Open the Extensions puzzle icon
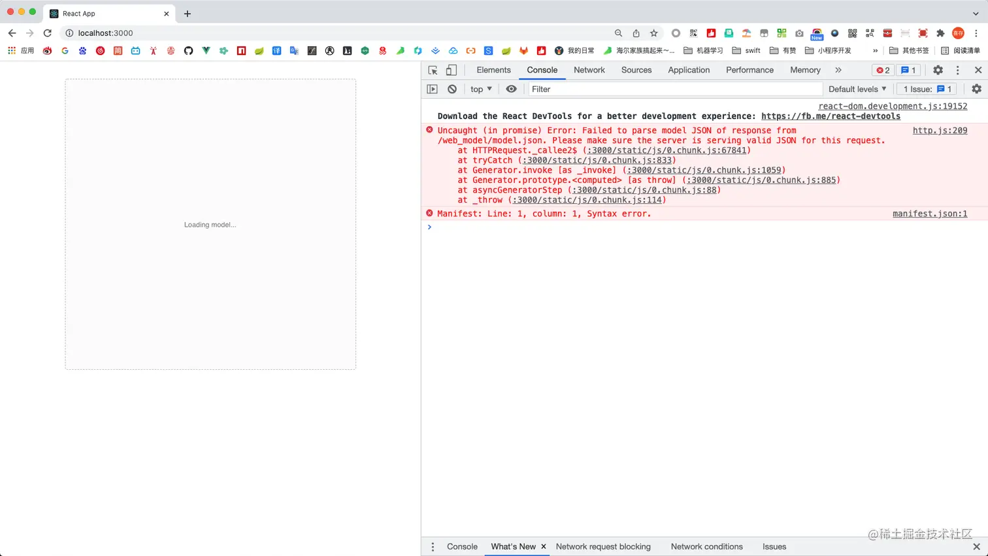988x556 pixels. coord(940,33)
